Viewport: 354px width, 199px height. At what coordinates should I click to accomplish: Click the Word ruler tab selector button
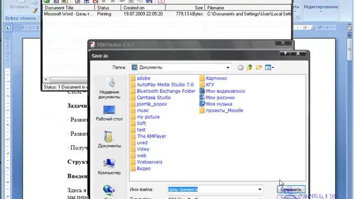click(8, 28)
